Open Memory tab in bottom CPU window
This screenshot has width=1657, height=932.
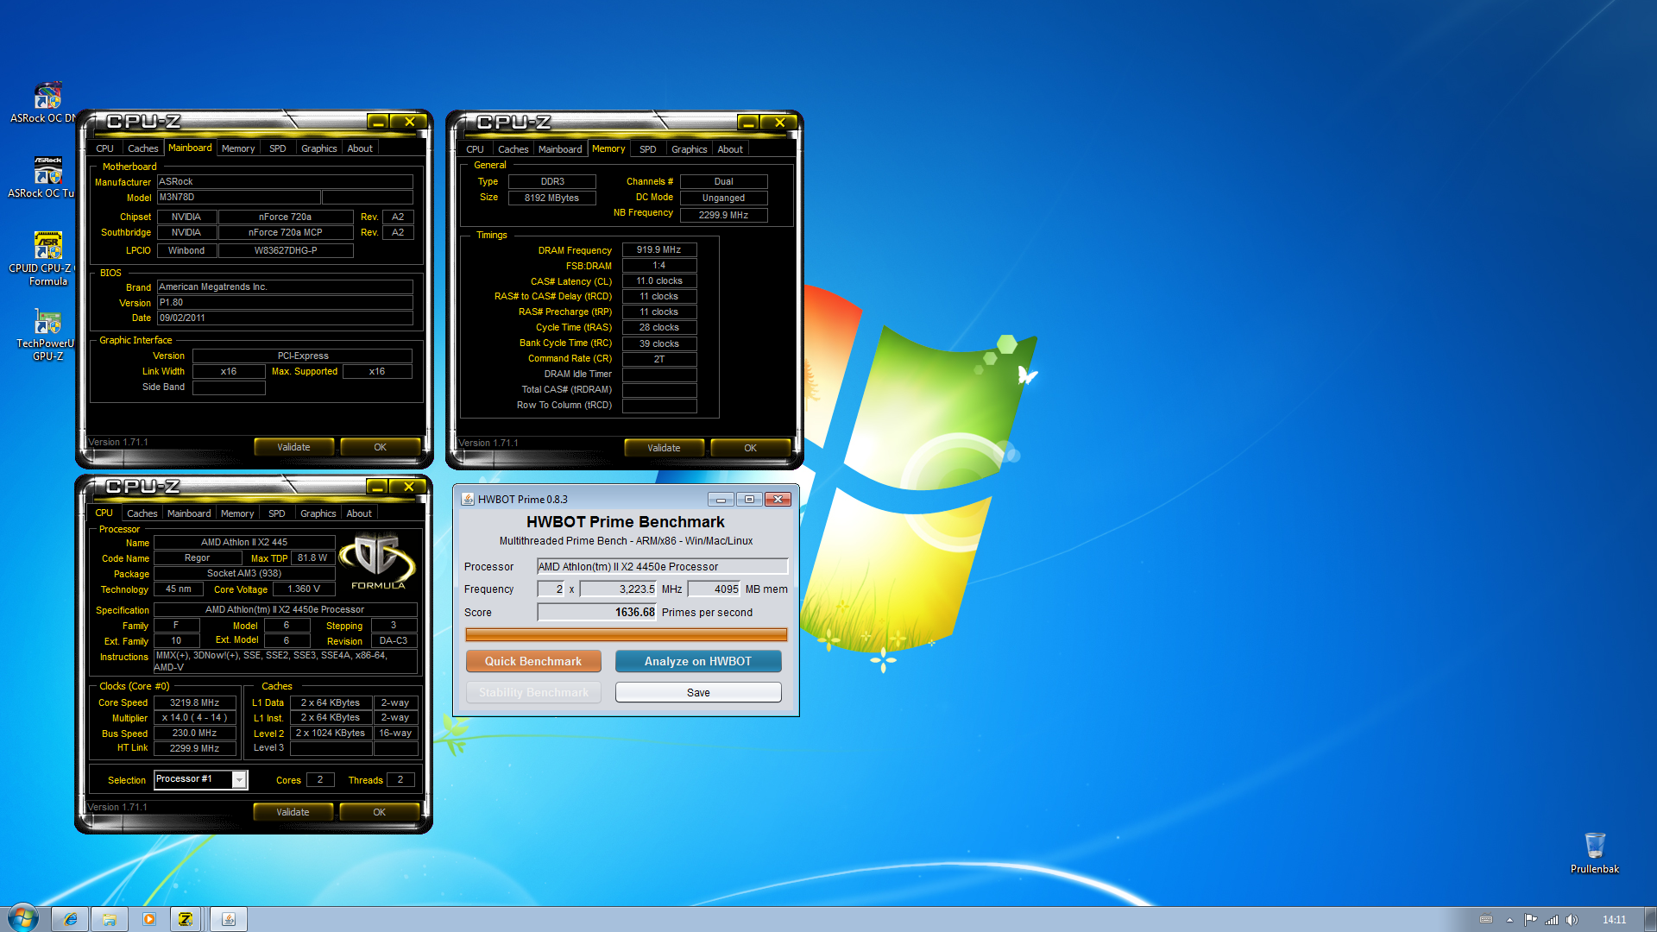tap(237, 513)
